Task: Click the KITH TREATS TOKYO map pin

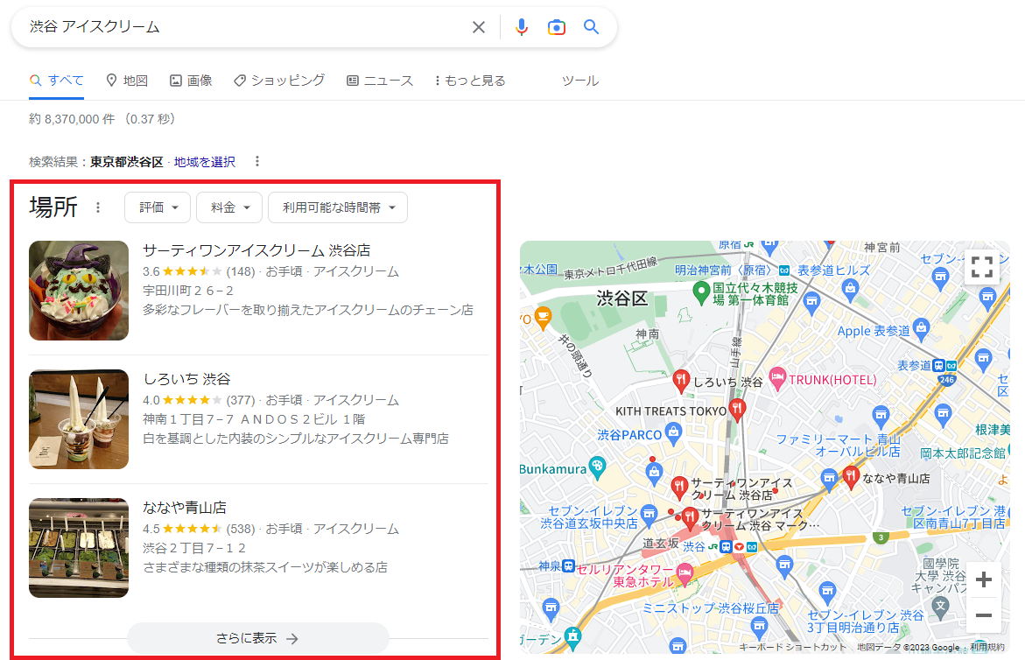Action: pos(737,410)
